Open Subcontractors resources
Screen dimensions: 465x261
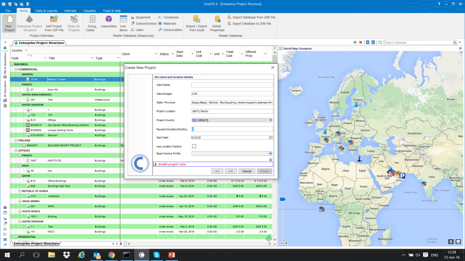click(143, 24)
